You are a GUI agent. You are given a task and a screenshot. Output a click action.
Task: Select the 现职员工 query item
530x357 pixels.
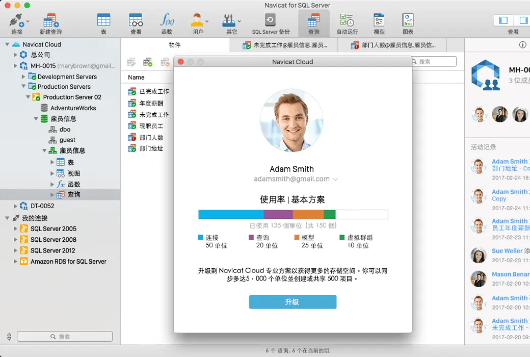click(145, 126)
